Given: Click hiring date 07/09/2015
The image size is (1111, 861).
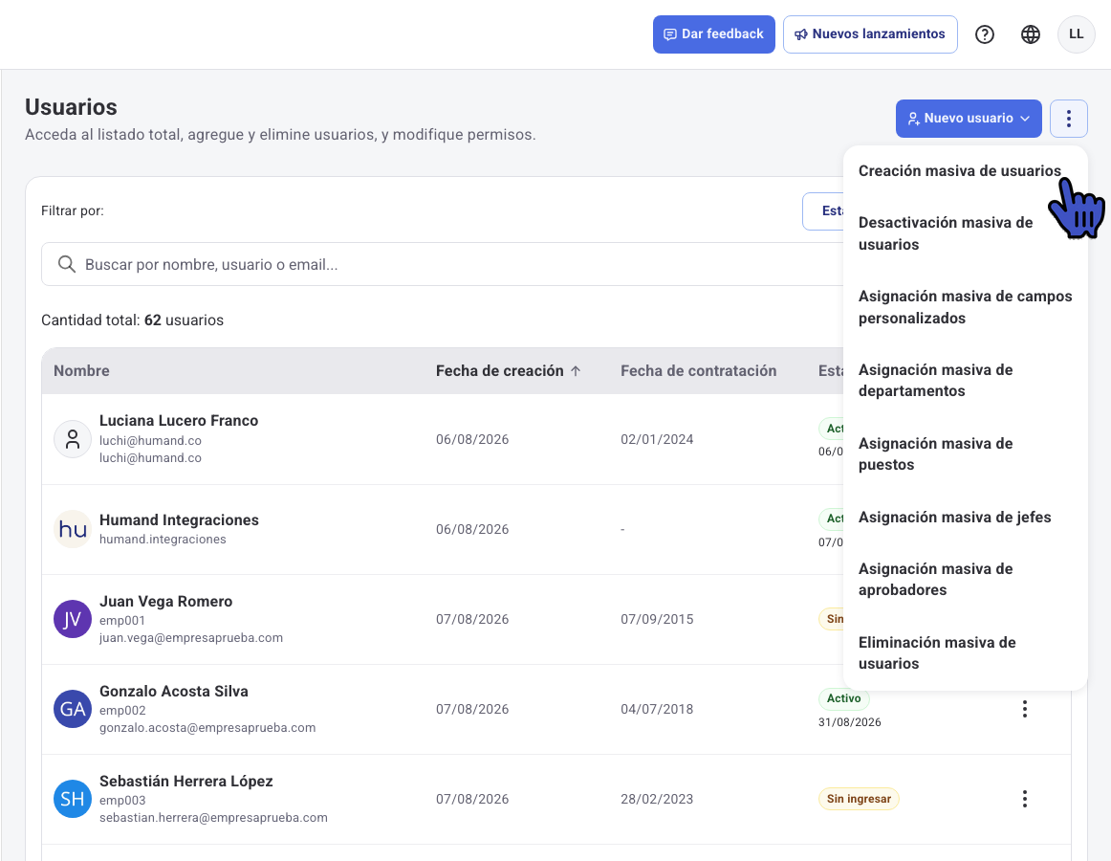Looking at the screenshot, I should tap(657, 619).
